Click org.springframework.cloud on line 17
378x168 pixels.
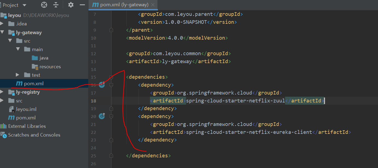point(215,93)
